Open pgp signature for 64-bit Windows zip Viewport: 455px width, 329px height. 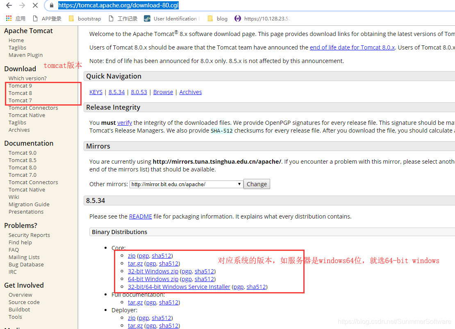point(187,279)
